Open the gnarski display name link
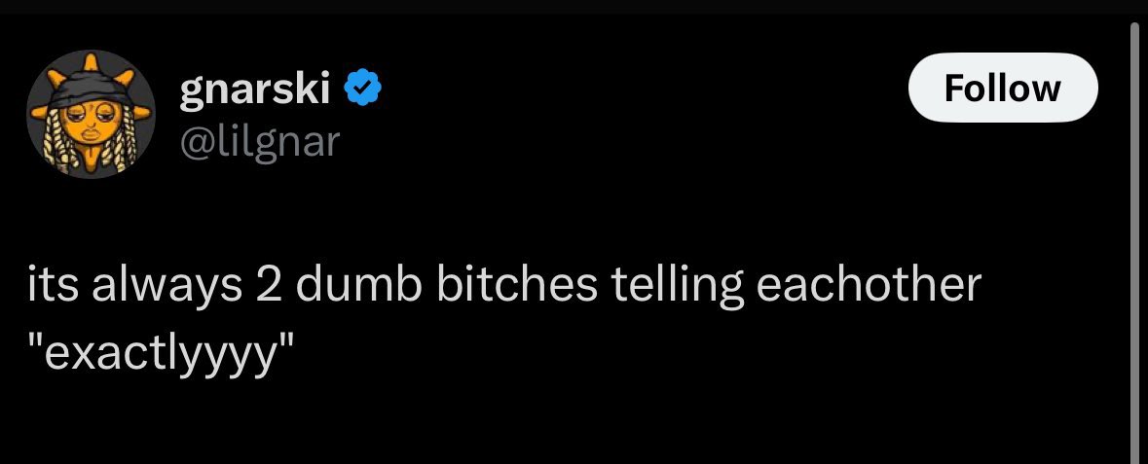The width and height of the screenshot is (1148, 464). 255,89
